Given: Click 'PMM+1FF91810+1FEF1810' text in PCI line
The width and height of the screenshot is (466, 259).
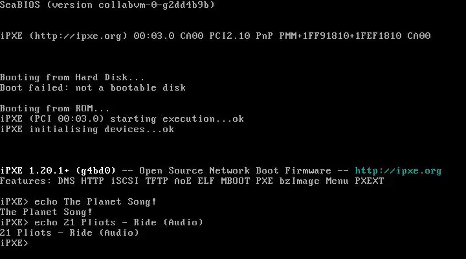Looking at the screenshot, I should (340, 36).
